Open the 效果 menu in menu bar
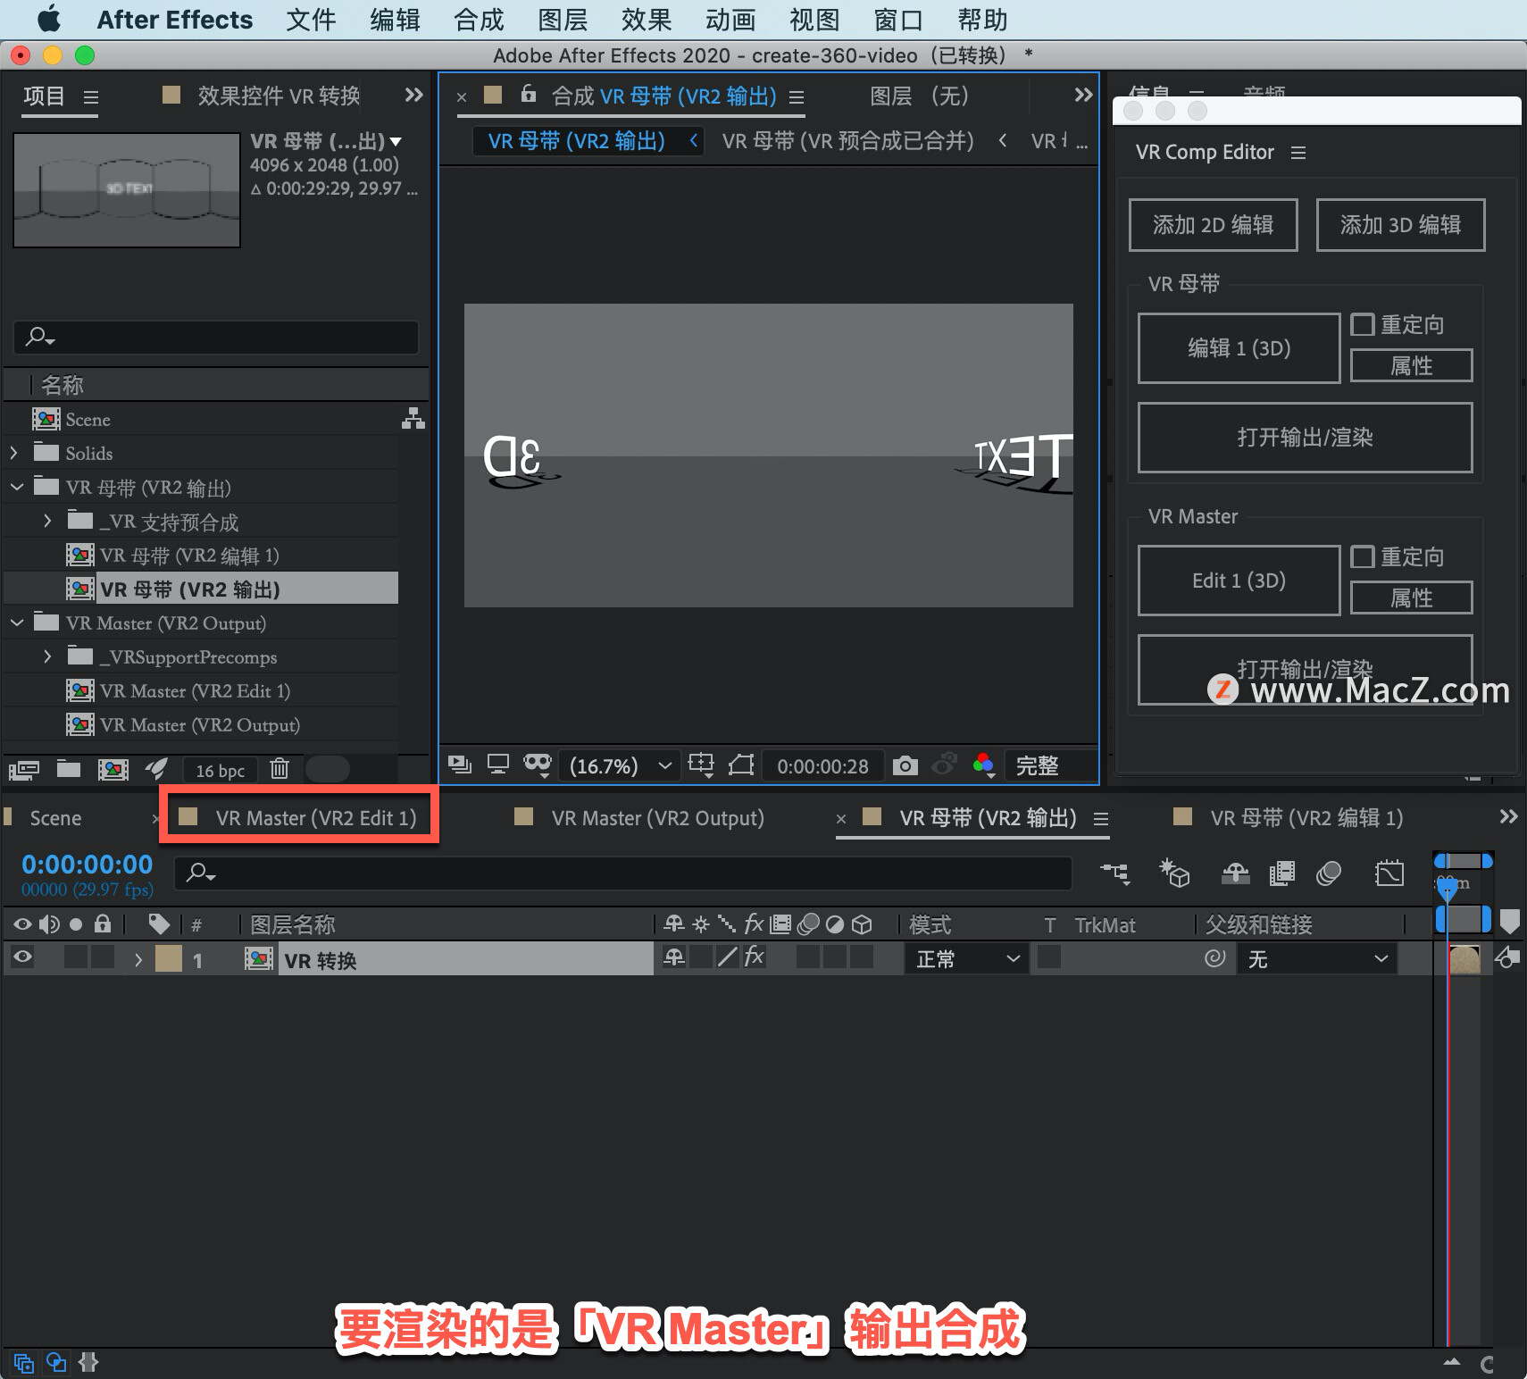 (x=647, y=20)
